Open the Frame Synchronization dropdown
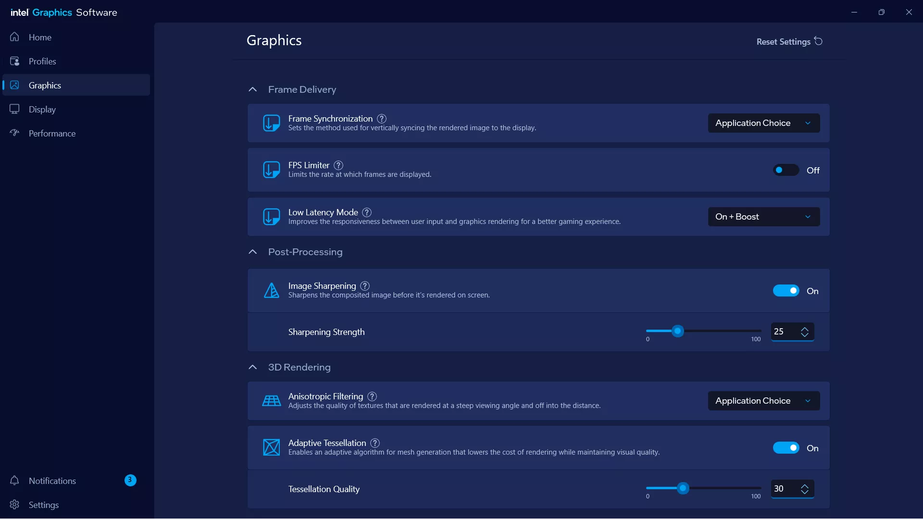Image resolution: width=923 pixels, height=519 pixels. [763, 123]
